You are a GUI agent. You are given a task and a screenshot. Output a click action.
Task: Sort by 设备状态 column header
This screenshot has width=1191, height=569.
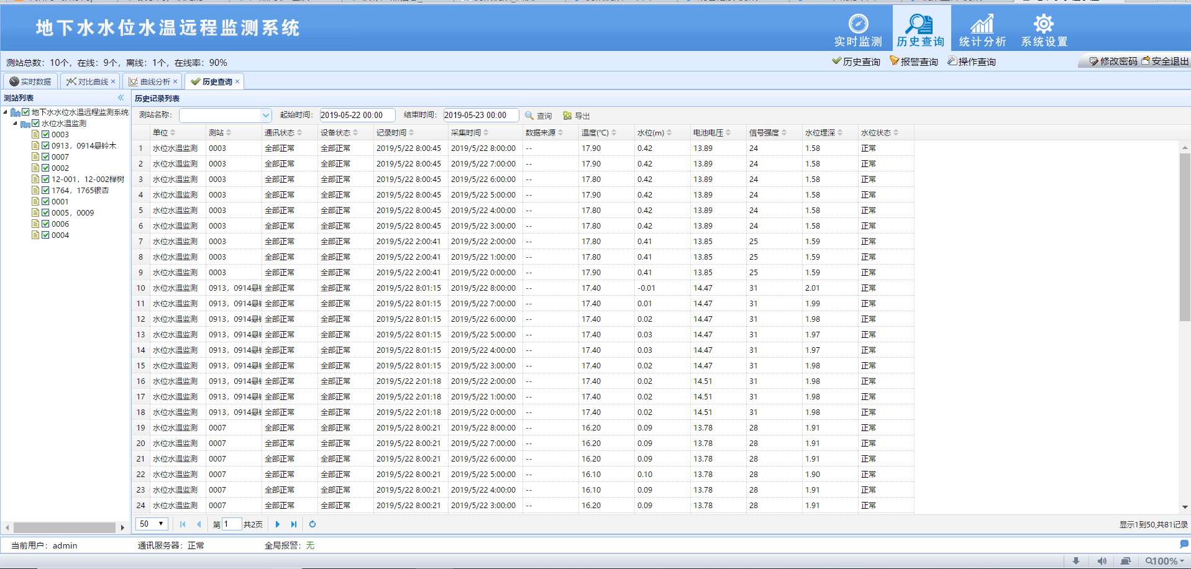[x=339, y=132]
